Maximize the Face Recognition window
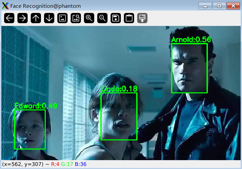The height and width of the screenshot is (169, 242). 219,6
